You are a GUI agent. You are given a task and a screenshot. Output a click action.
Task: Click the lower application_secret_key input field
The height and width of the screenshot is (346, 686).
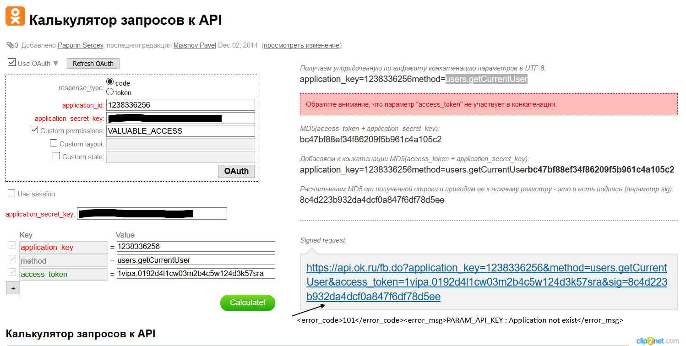(x=152, y=213)
